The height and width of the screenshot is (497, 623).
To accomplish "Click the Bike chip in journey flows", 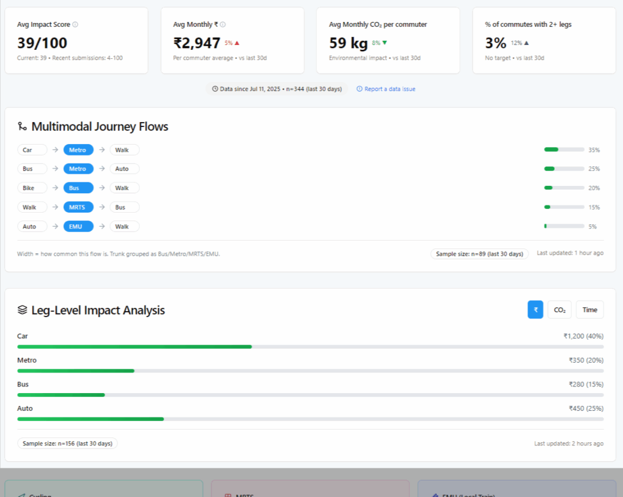I will point(32,188).
